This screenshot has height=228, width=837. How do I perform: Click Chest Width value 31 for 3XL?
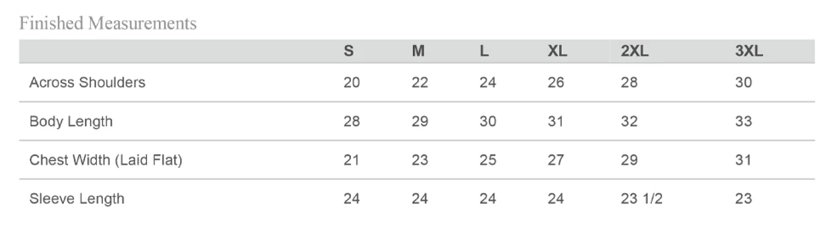click(x=743, y=160)
